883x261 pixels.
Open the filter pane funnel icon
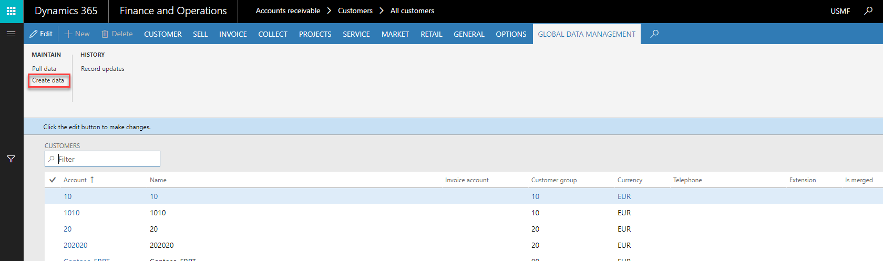click(x=11, y=159)
